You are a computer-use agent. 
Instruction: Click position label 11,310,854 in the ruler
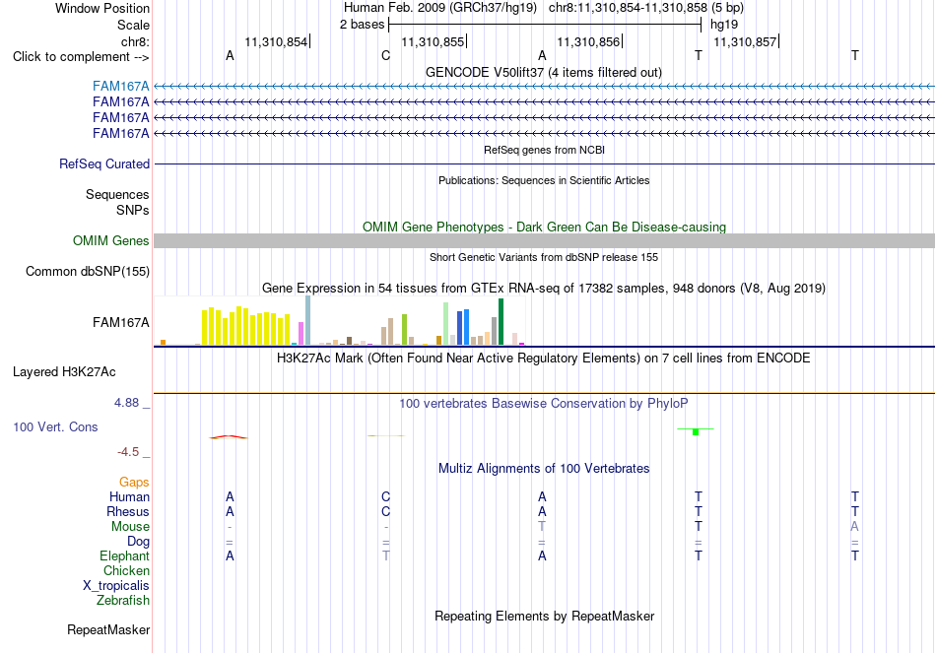pos(276,41)
